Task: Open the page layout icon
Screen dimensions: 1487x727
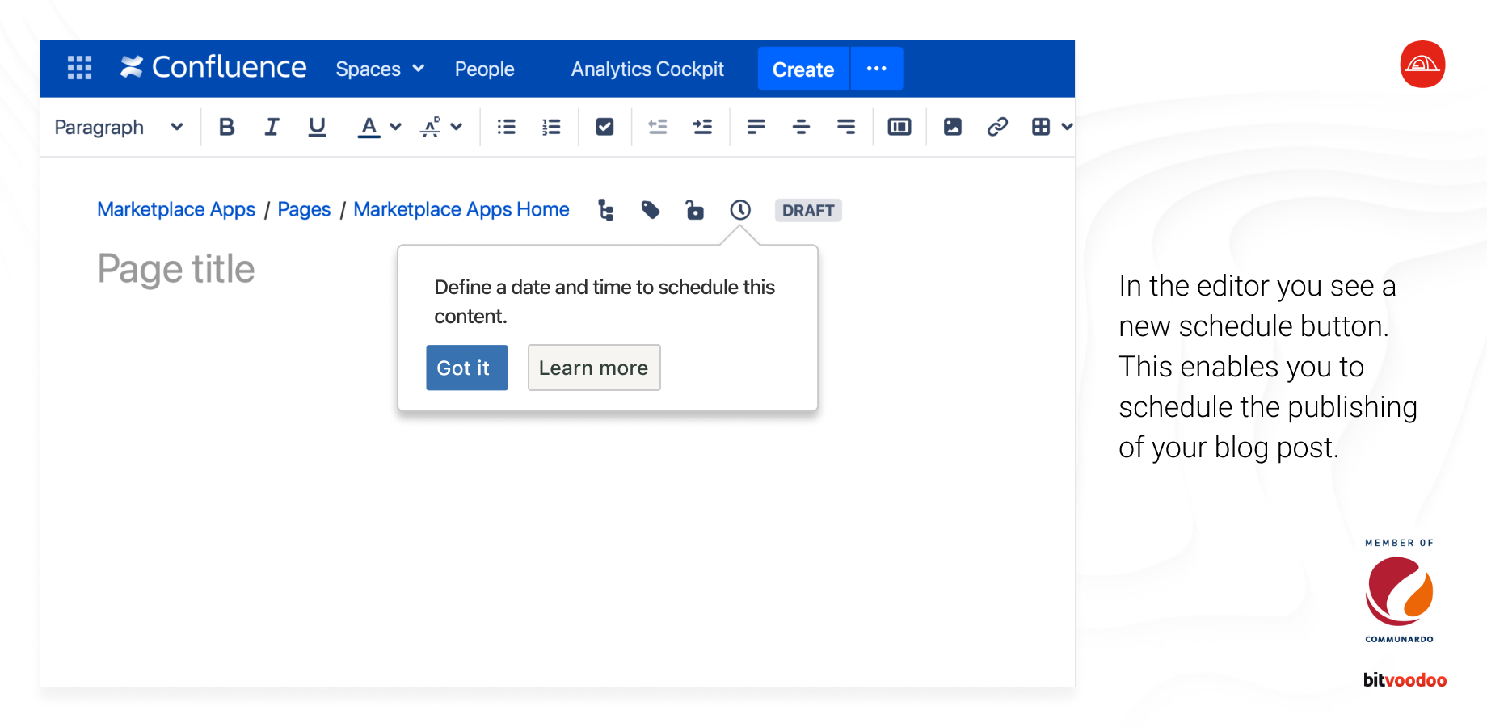Action: point(899,127)
